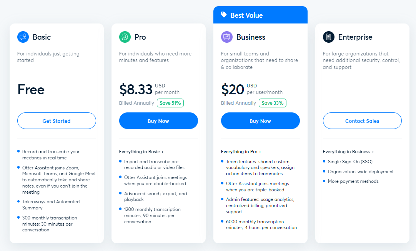Click the Single Sign-On (SSO) feature
The width and height of the screenshot is (416, 251).
click(x=350, y=161)
